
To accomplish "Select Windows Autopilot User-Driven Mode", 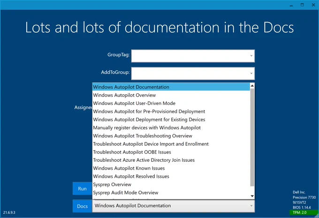I will (x=171, y=103).
